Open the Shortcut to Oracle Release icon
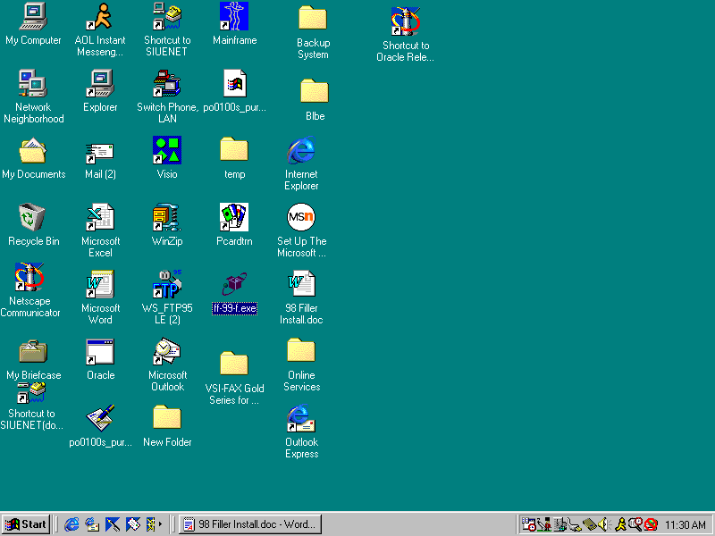 point(405,21)
